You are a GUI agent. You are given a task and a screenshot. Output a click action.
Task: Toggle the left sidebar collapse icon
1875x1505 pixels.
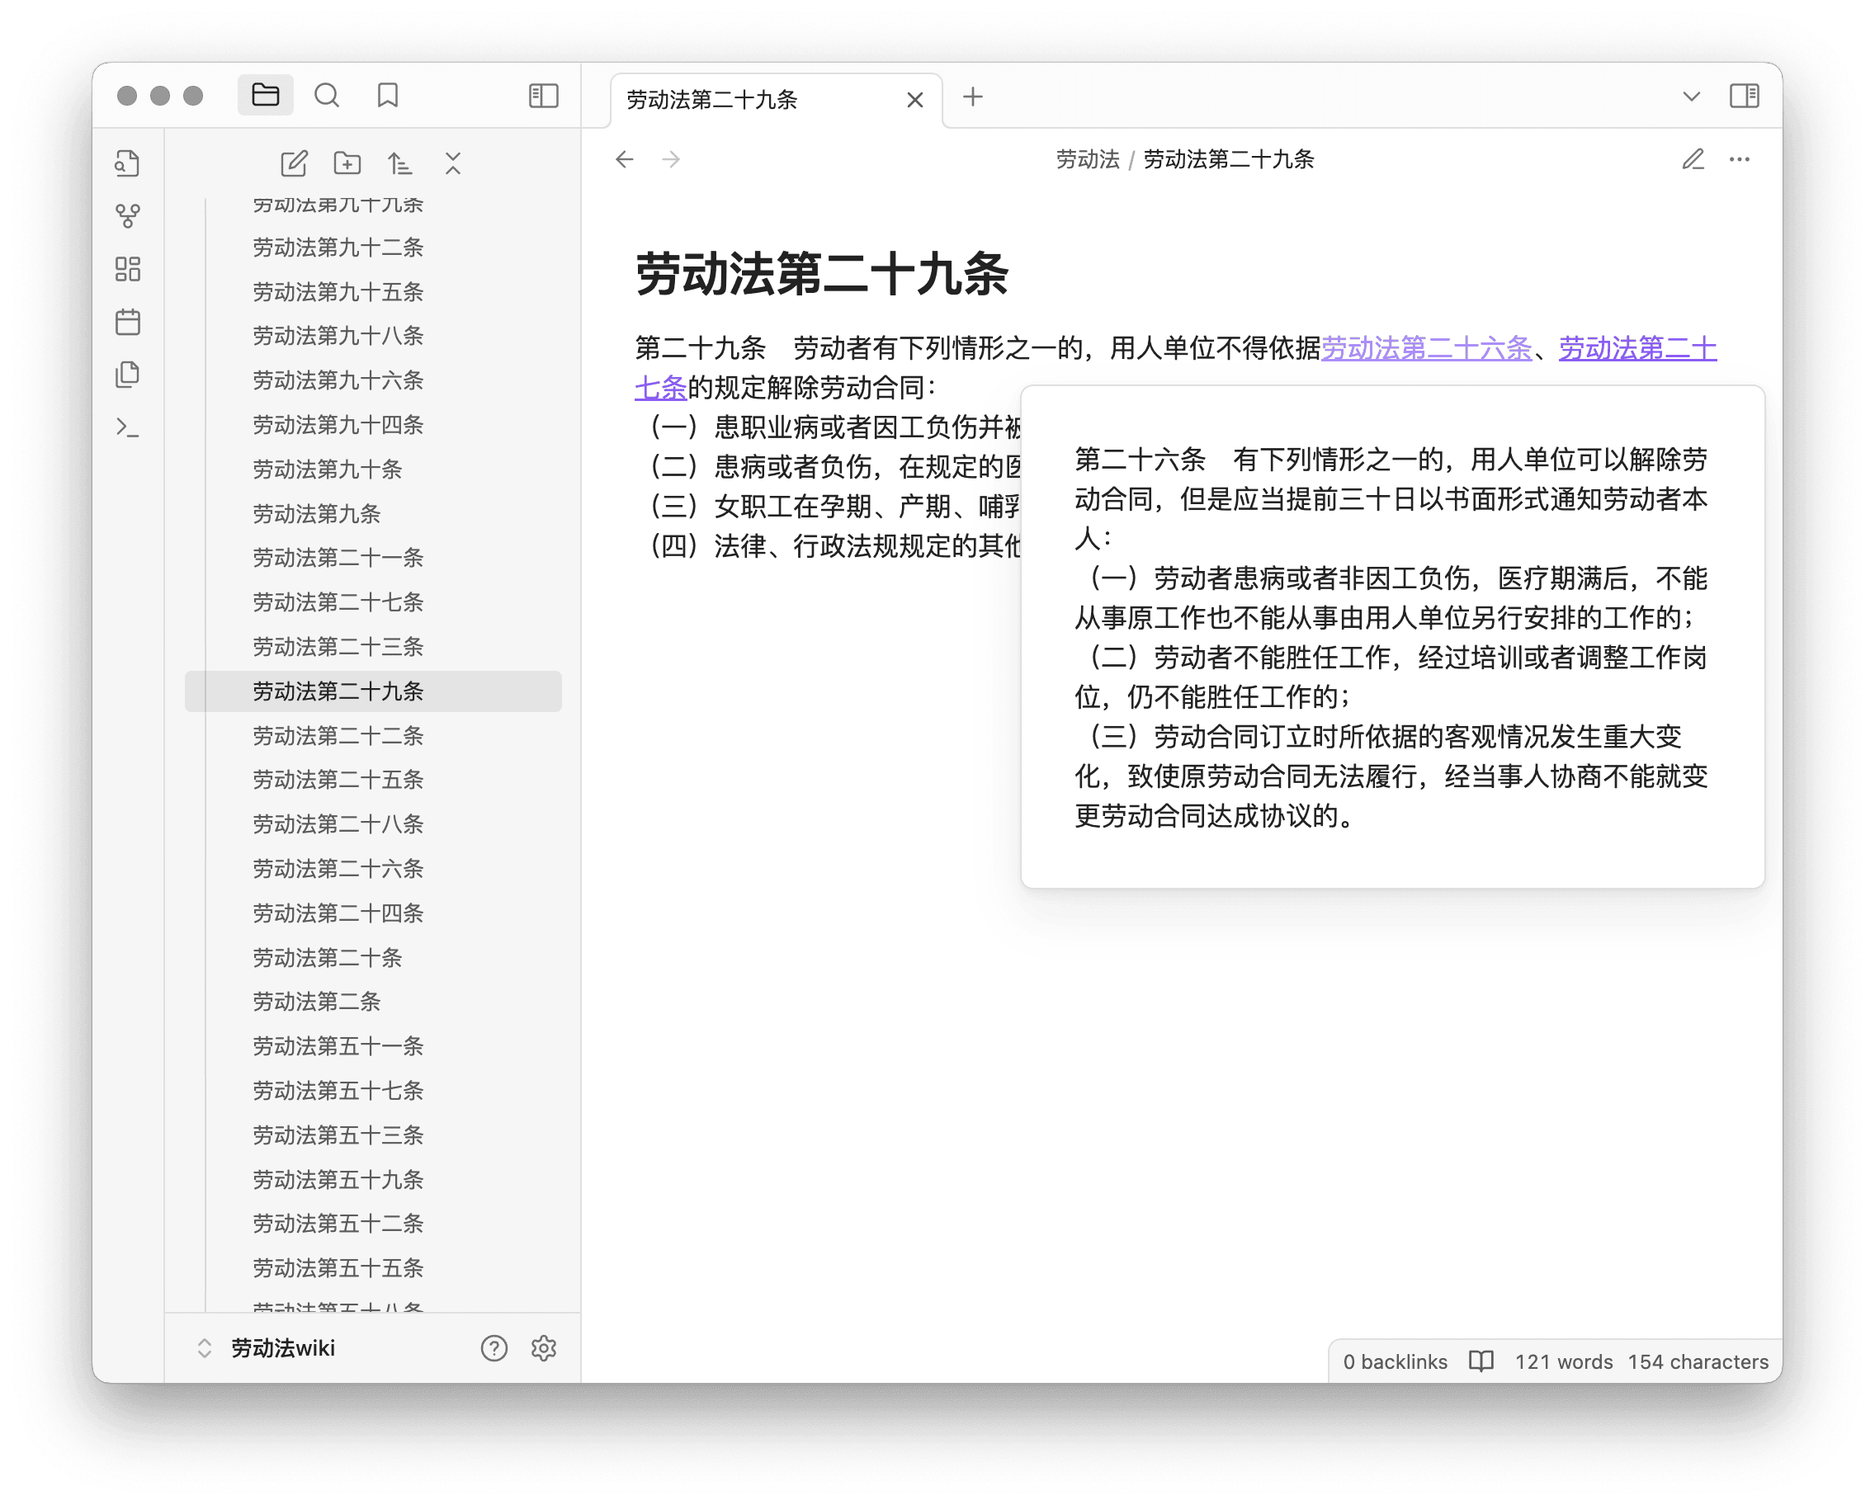(x=544, y=95)
